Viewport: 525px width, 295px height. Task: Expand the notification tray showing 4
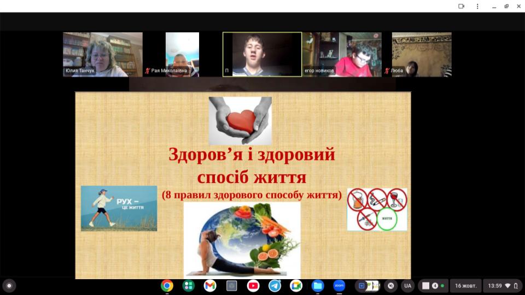click(433, 285)
